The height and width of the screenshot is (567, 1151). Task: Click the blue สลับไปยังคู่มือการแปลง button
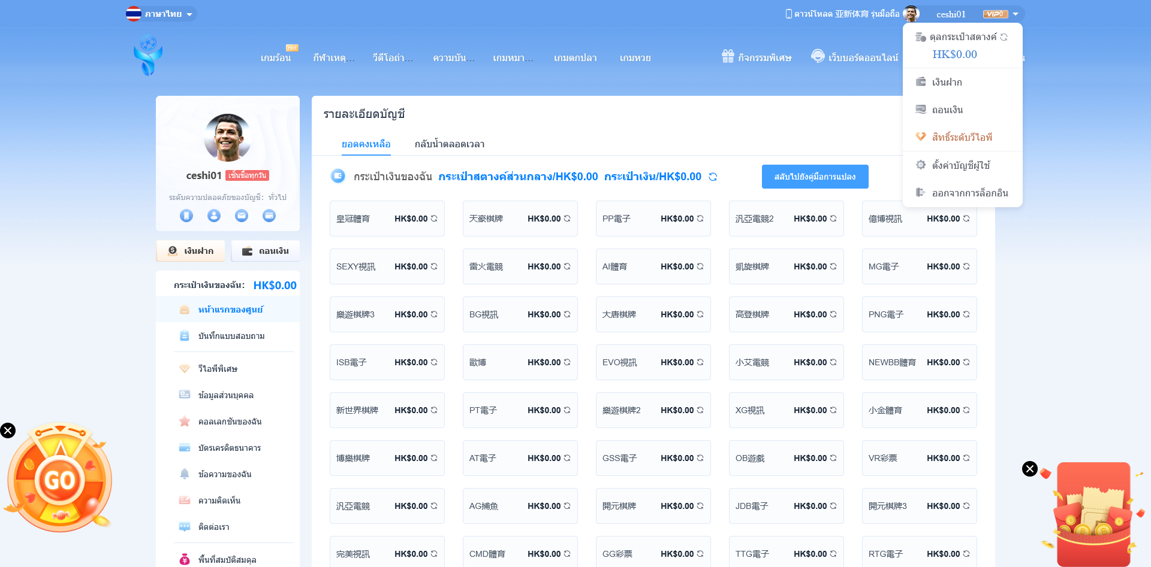point(815,177)
